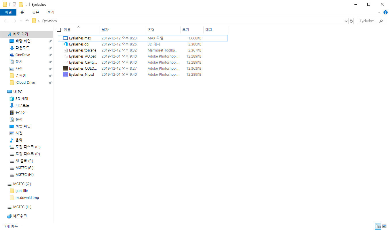Viewport: 389px width, 230px height.
Task: Expand the ribbon with the chevron
Action: pyautogui.click(x=379, y=12)
